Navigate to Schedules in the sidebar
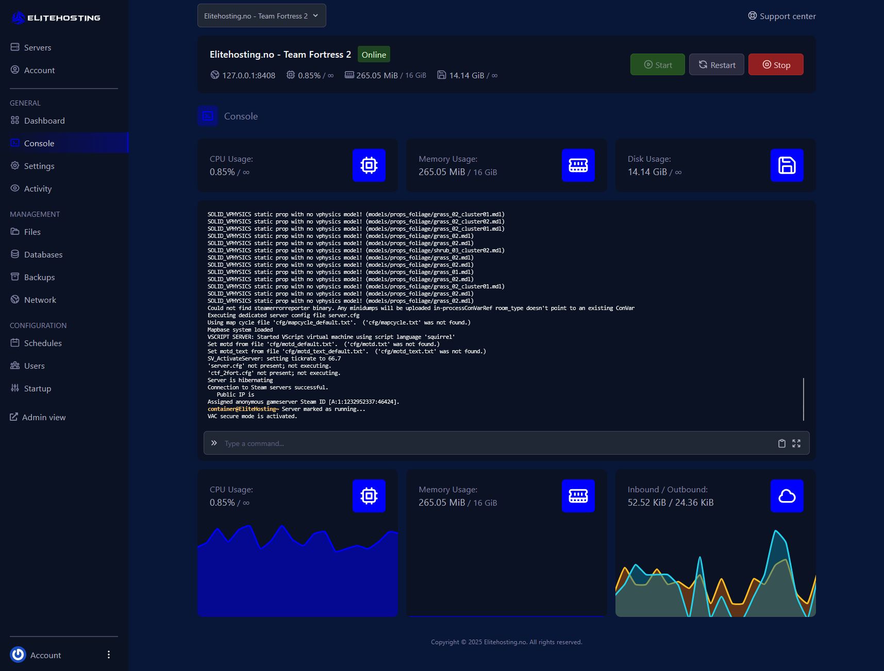The width and height of the screenshot is (884, 671). tap(42, 343)
